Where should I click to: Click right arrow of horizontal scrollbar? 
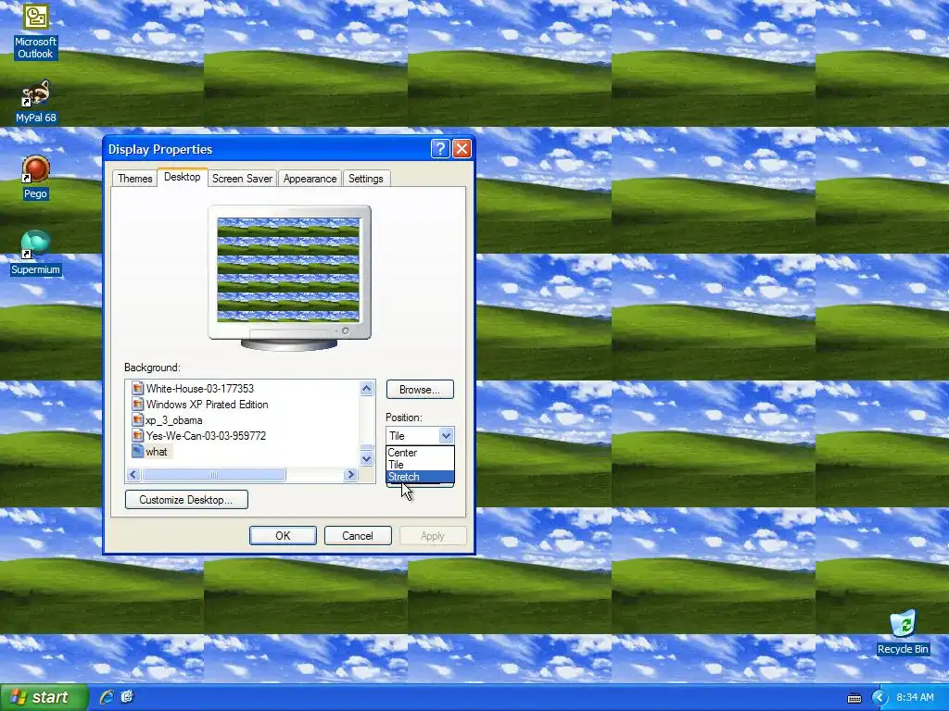(x=351, y=475)
